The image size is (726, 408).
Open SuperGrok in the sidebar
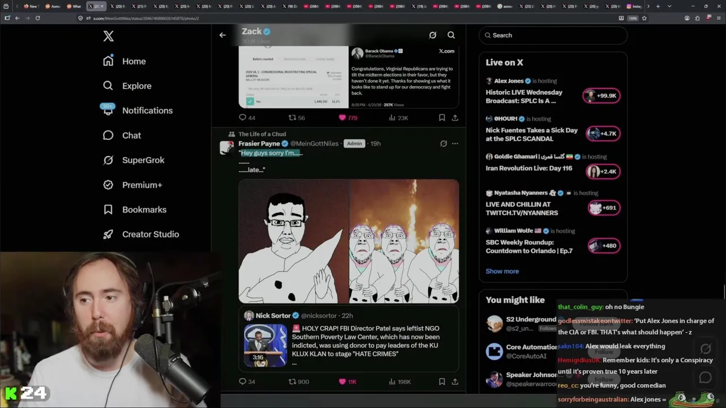[134, 160]
